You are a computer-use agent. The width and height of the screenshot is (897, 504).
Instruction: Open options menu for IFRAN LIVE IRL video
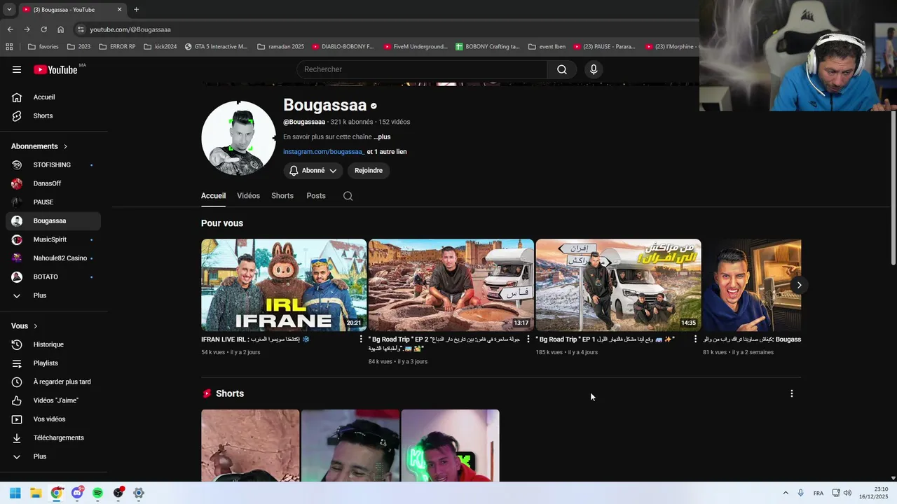tap(362, 339)
